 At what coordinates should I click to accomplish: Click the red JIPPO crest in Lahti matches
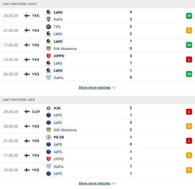coord(48,56)
